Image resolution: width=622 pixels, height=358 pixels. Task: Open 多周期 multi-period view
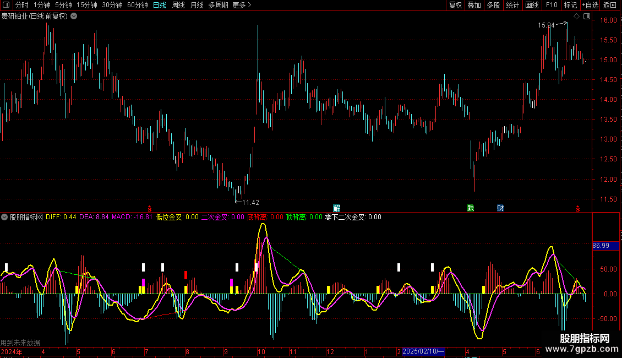[218, 5]
